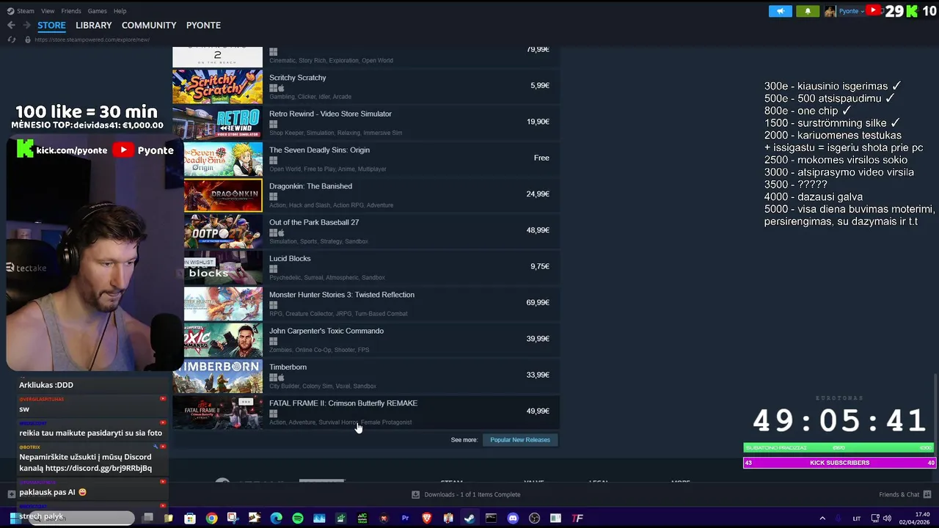Switch to the LIBRARY tab
939x528 pixels.
click(94, 25)
